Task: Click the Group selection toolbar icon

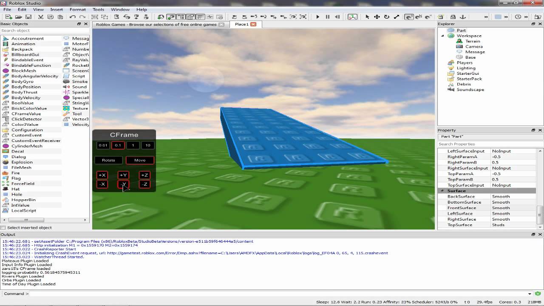Action: (x=95, y=17)
